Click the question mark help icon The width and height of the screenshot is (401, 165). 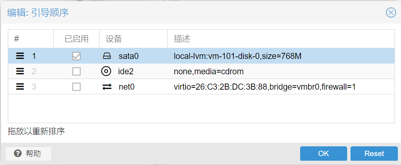[18, 154]
